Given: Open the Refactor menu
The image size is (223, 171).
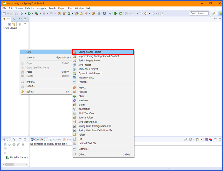Looking at the screenshot, I should click(29, 8).
